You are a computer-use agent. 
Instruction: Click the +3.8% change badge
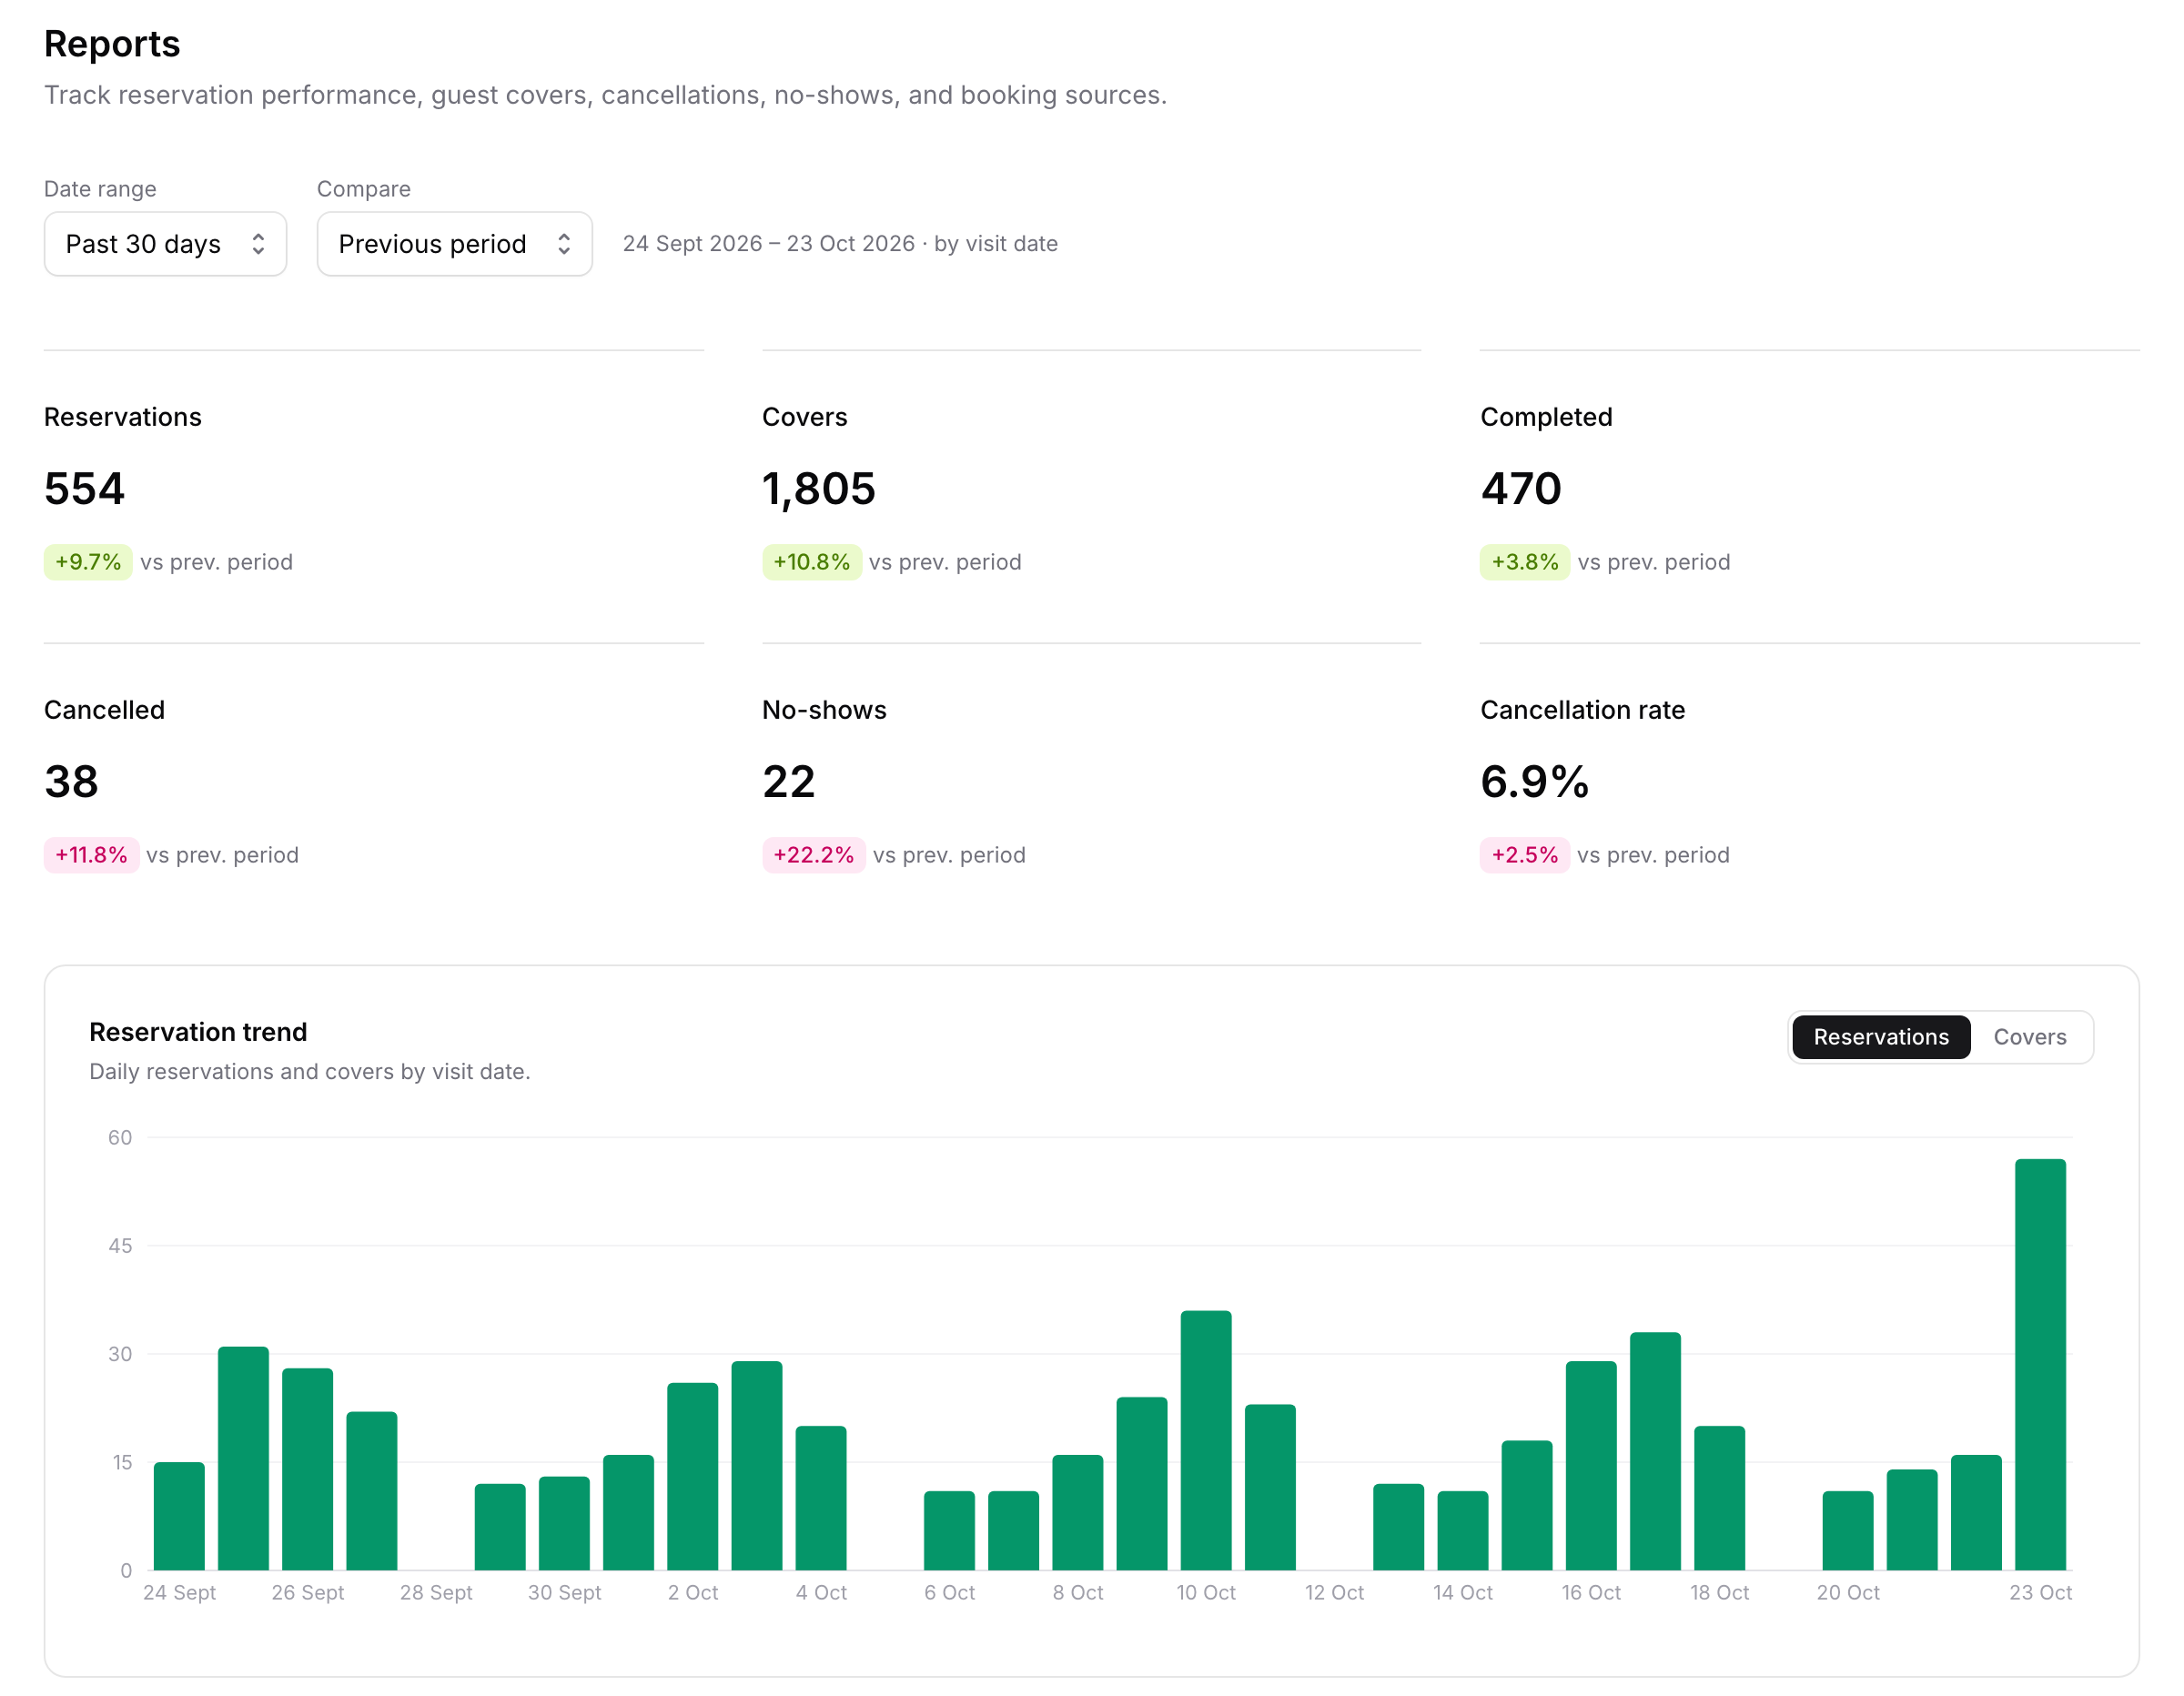(x=1524, y=562)
